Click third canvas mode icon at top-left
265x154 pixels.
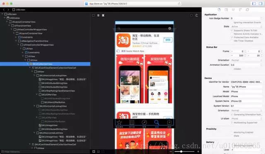pos(103,15)
